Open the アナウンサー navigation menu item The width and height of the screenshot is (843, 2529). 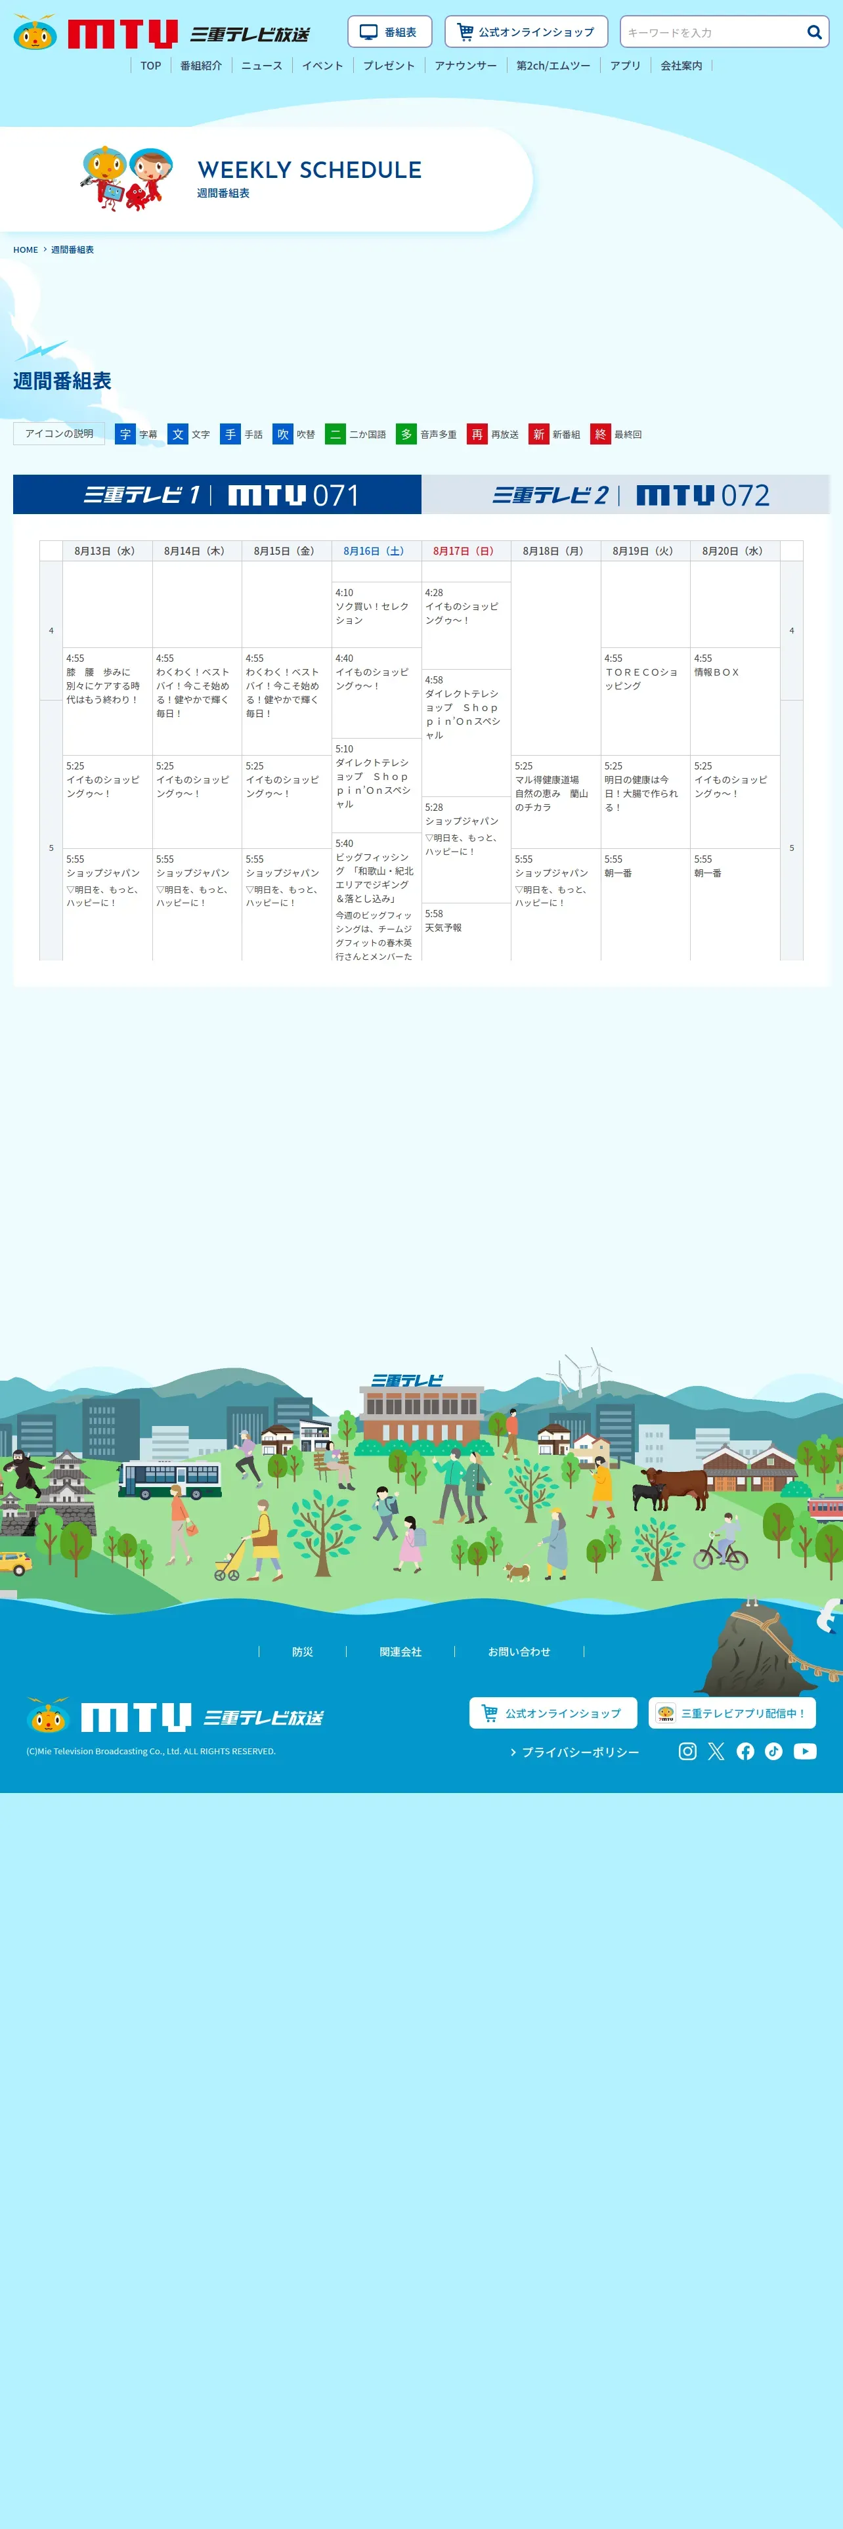coord(465,66)
